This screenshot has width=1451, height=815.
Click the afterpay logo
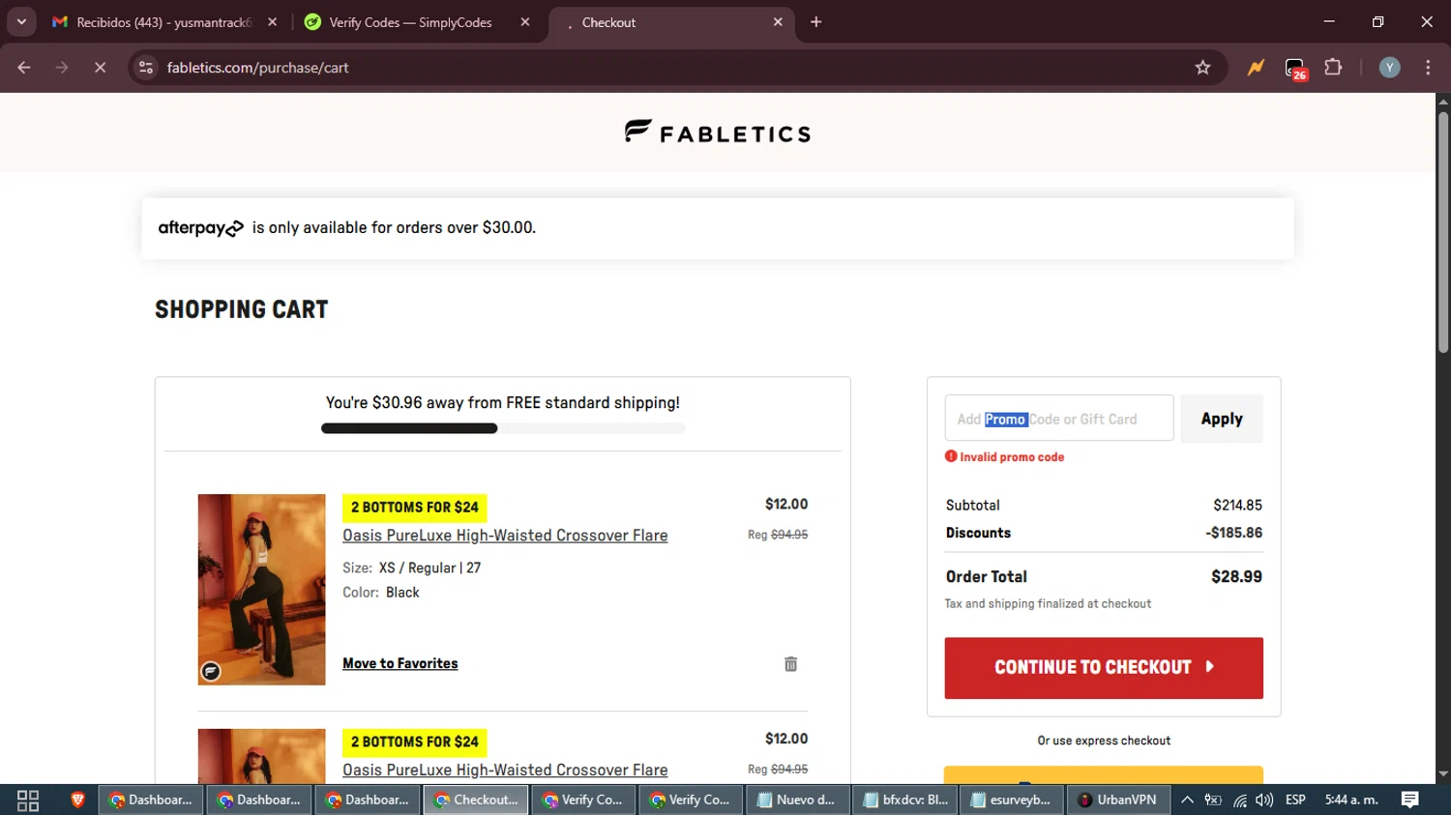pyautogui.click(x=200, y=228)
